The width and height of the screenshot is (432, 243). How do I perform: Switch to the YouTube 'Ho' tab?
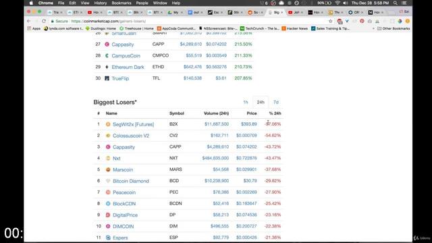(95, 12)
